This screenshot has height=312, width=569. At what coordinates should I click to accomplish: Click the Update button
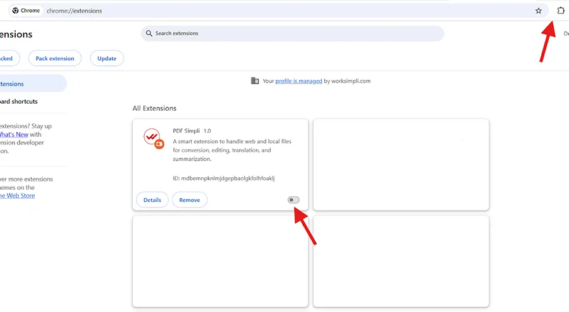pos(107,58)
